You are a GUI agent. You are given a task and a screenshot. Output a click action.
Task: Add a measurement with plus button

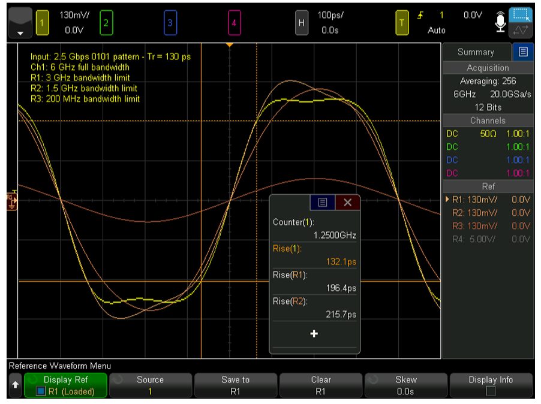(x=314, y=334)
